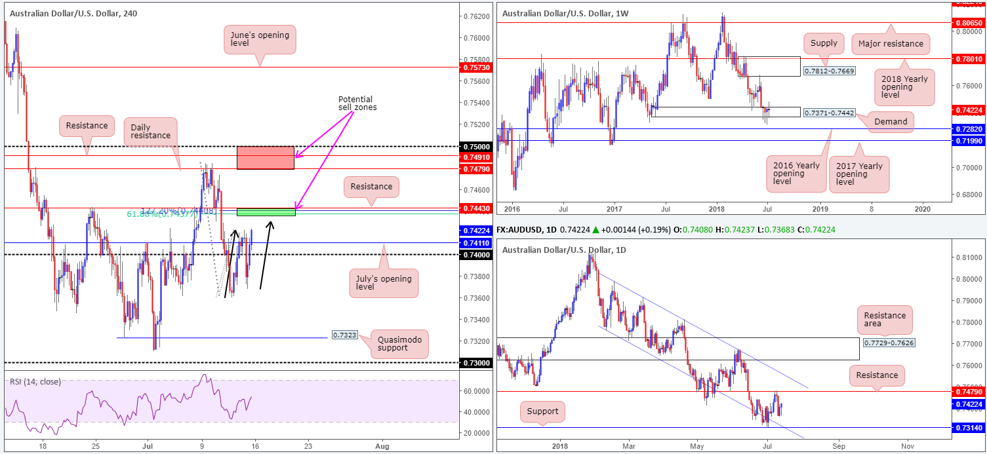The width and height of the screenshot is (987, 454).
Task: Select the red potential sell zone rectangle
Action: (x=266, y=158)
